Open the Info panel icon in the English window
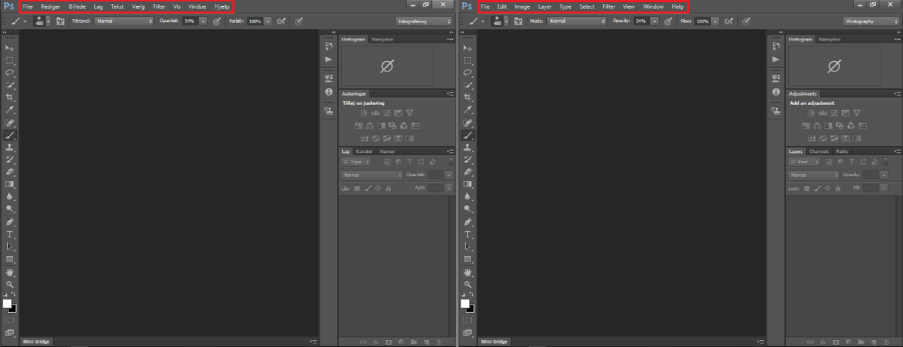 tap(776, 92)
